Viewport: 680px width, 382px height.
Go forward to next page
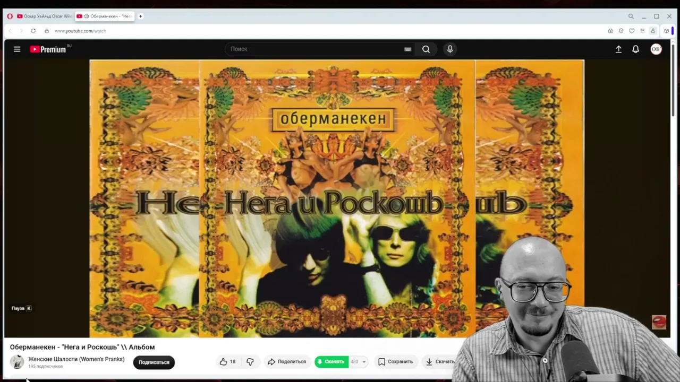pos(21,31)
